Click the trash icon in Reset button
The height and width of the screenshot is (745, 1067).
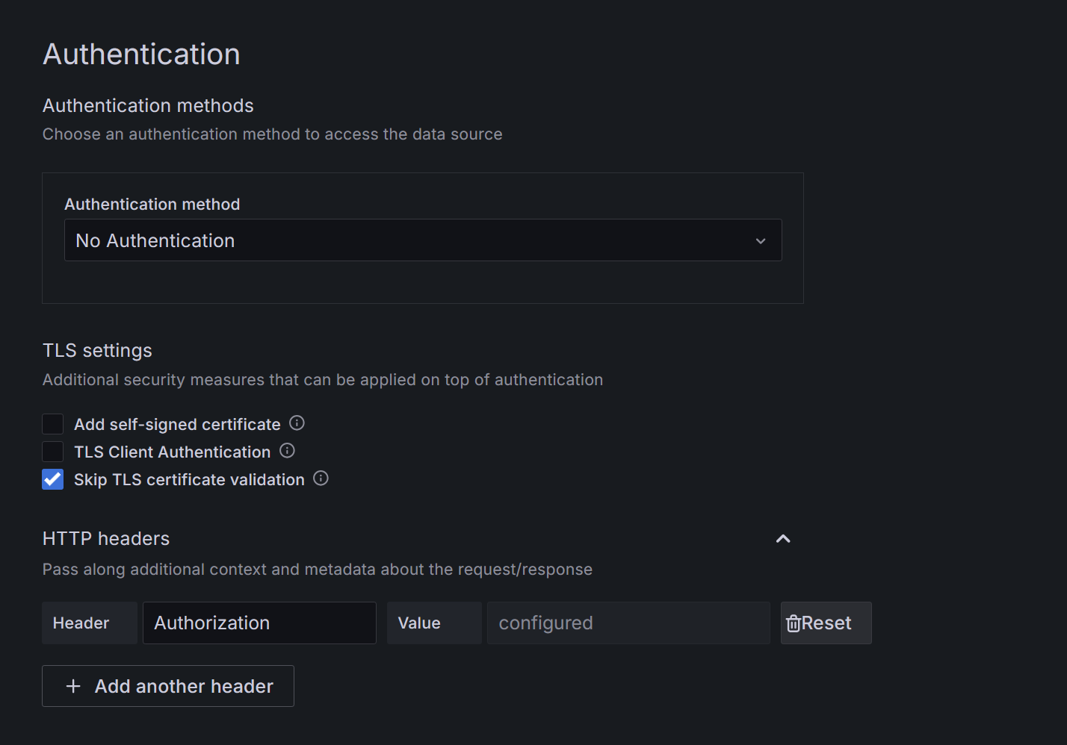coord(794,623)
